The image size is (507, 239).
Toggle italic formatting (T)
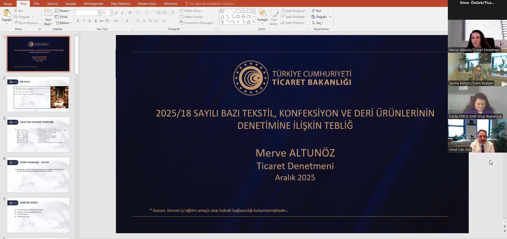[x=84, y=21]
